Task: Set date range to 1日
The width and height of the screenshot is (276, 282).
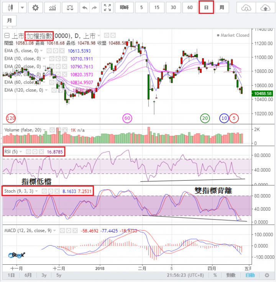Action: pos(11,275)
